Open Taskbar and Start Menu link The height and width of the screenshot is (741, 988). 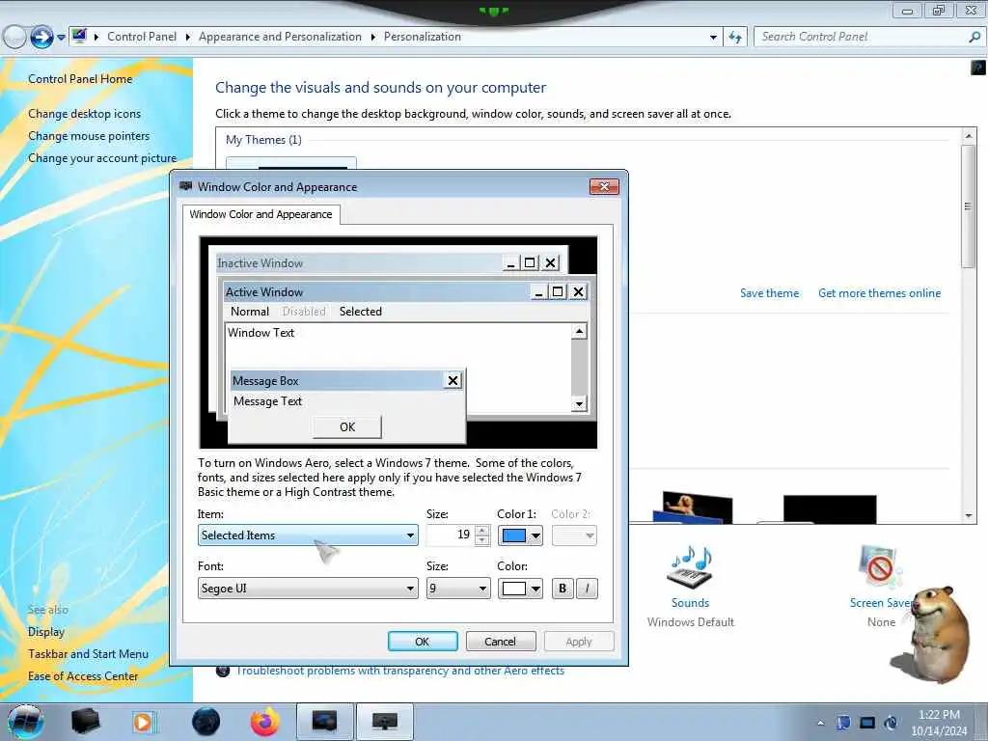point(88,654)
